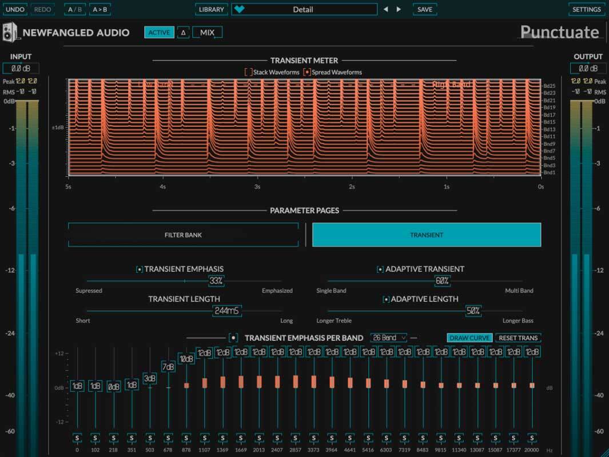Switch to the Transient parameter page
609x457 pixels.
pos(427,235)
